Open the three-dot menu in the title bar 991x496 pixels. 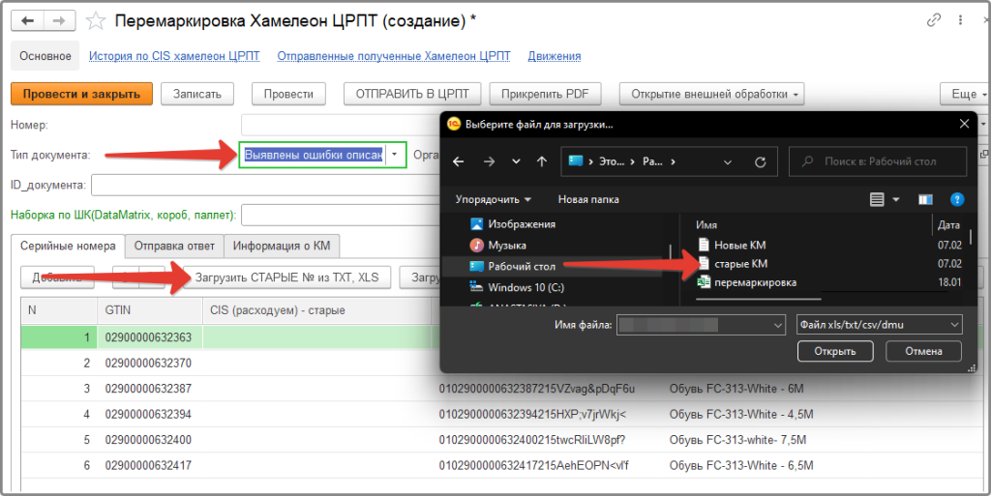pyautogui.click(x=960, y=20)
